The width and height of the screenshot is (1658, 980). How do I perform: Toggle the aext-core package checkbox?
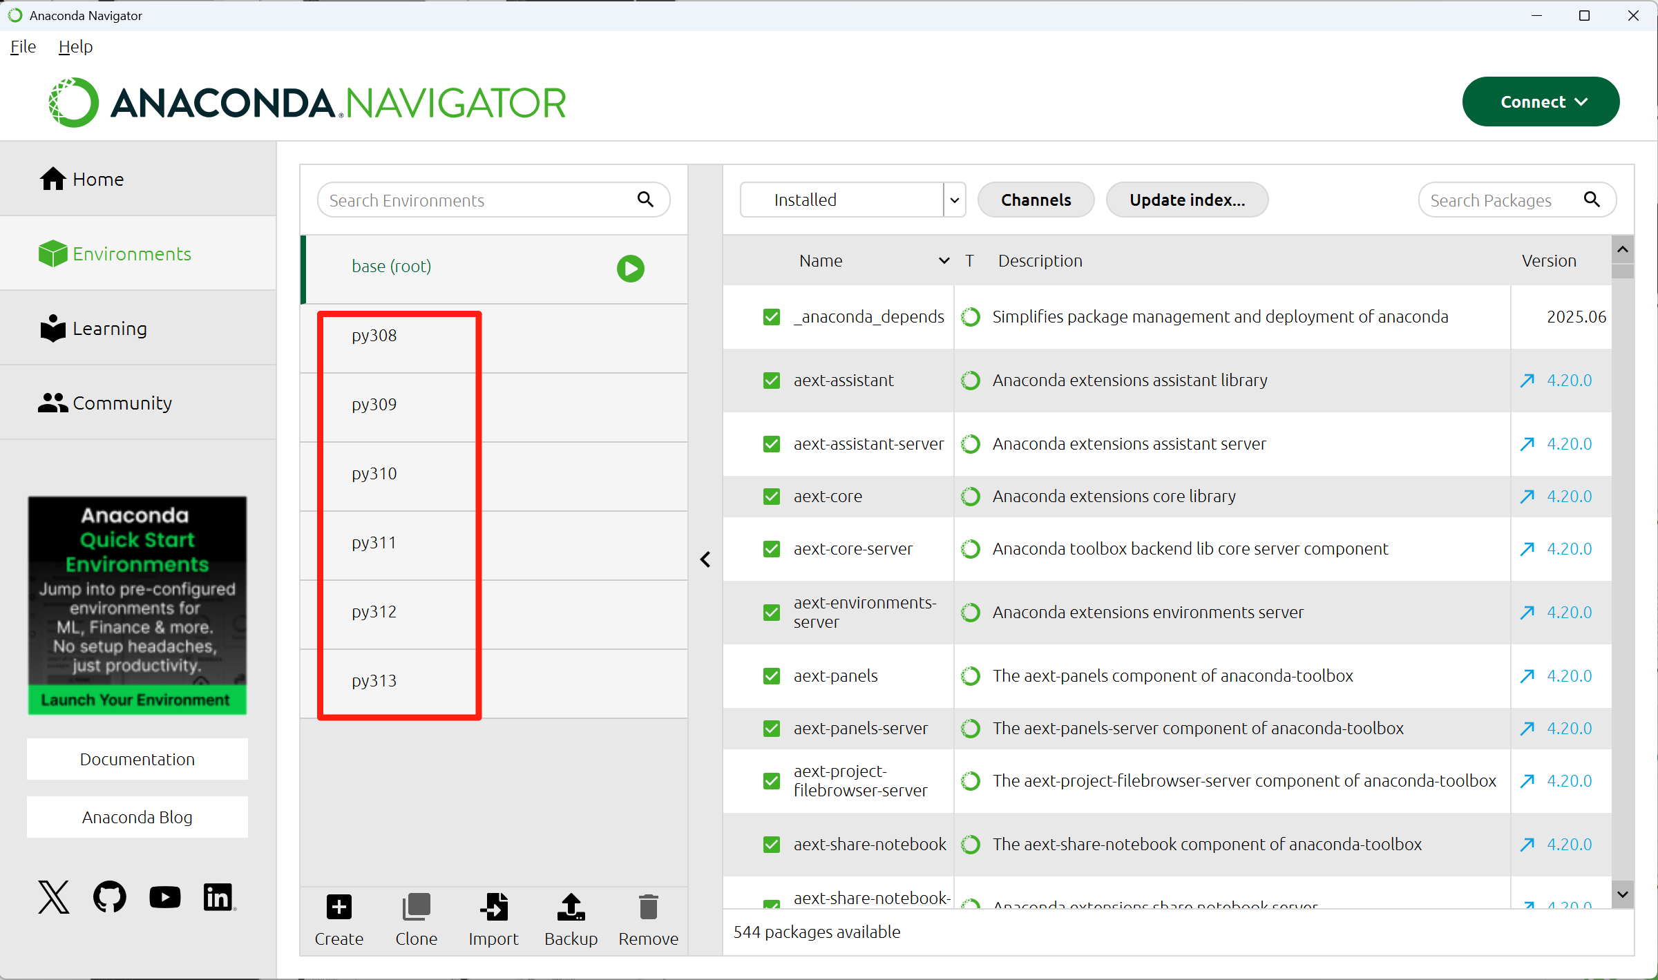point(772,497)
